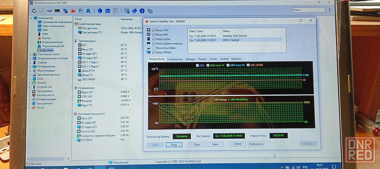This screenshot has height=169, width=380.
Task: Switch to the Cooling Fans tab
Action: tap(175, 59)
